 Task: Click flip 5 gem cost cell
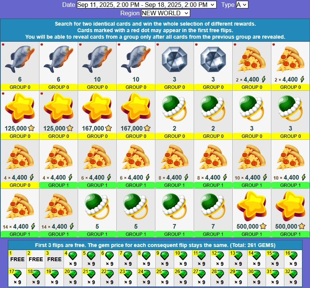pyautogui.click(x=91, y=259)
